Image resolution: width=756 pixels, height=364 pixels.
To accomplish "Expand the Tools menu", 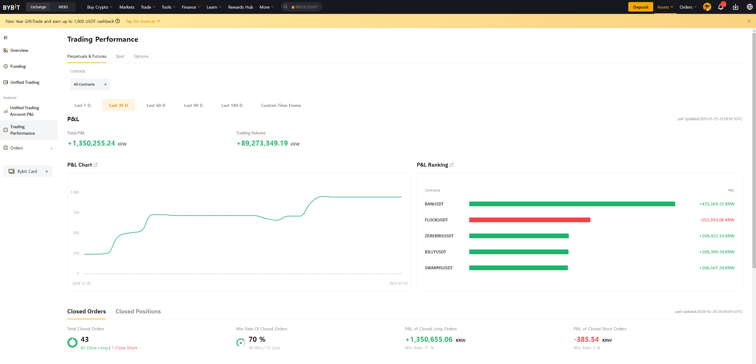I will coord(169,7).
